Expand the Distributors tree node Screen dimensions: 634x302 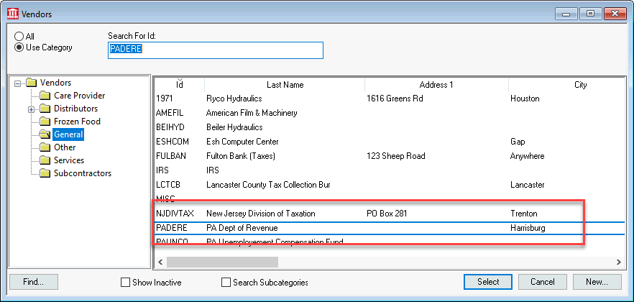(x=31, y=109)
